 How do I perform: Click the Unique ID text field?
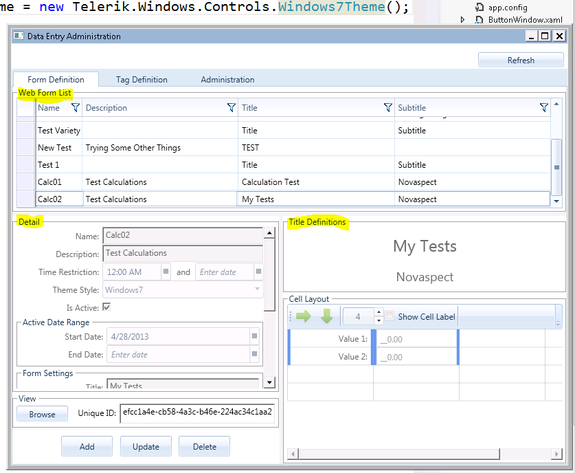197,413
